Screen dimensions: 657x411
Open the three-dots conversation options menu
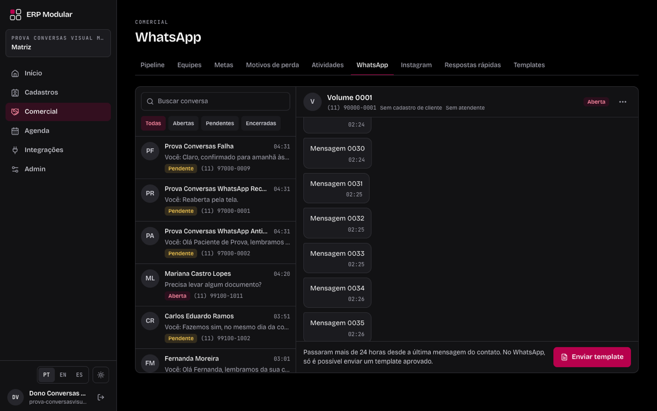[623, 102]
